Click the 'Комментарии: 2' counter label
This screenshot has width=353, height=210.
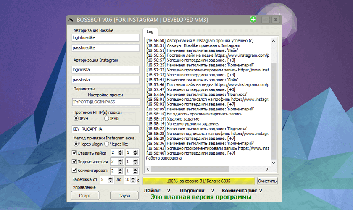(x=242, y=191)
